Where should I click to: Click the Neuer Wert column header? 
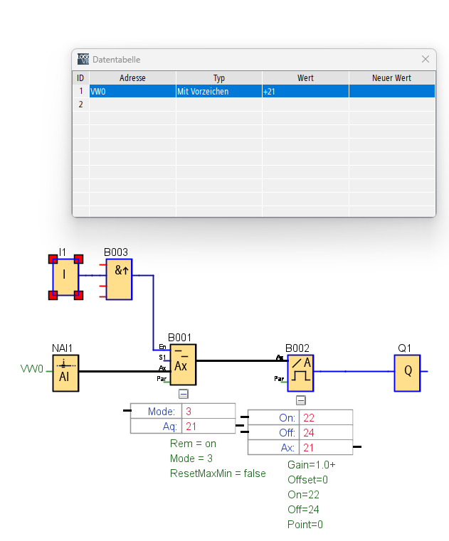point(391,78)
